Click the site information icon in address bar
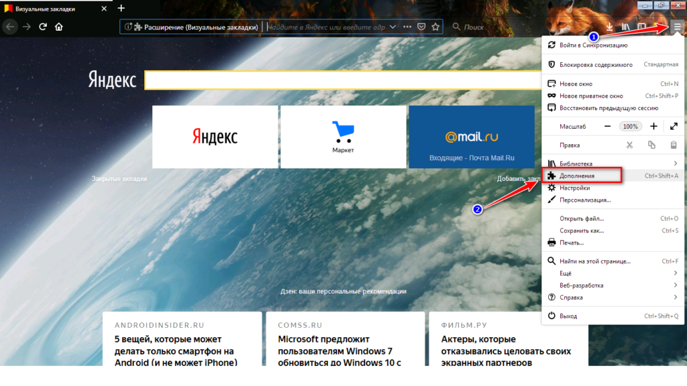 pos(128,27)
